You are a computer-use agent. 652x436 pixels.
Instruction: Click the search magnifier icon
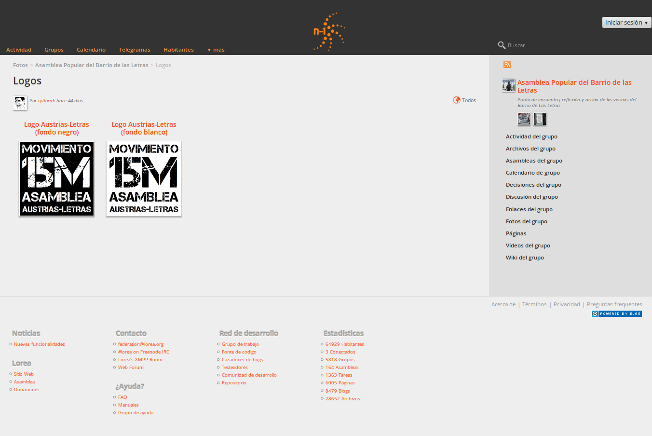tap(502, 45)
